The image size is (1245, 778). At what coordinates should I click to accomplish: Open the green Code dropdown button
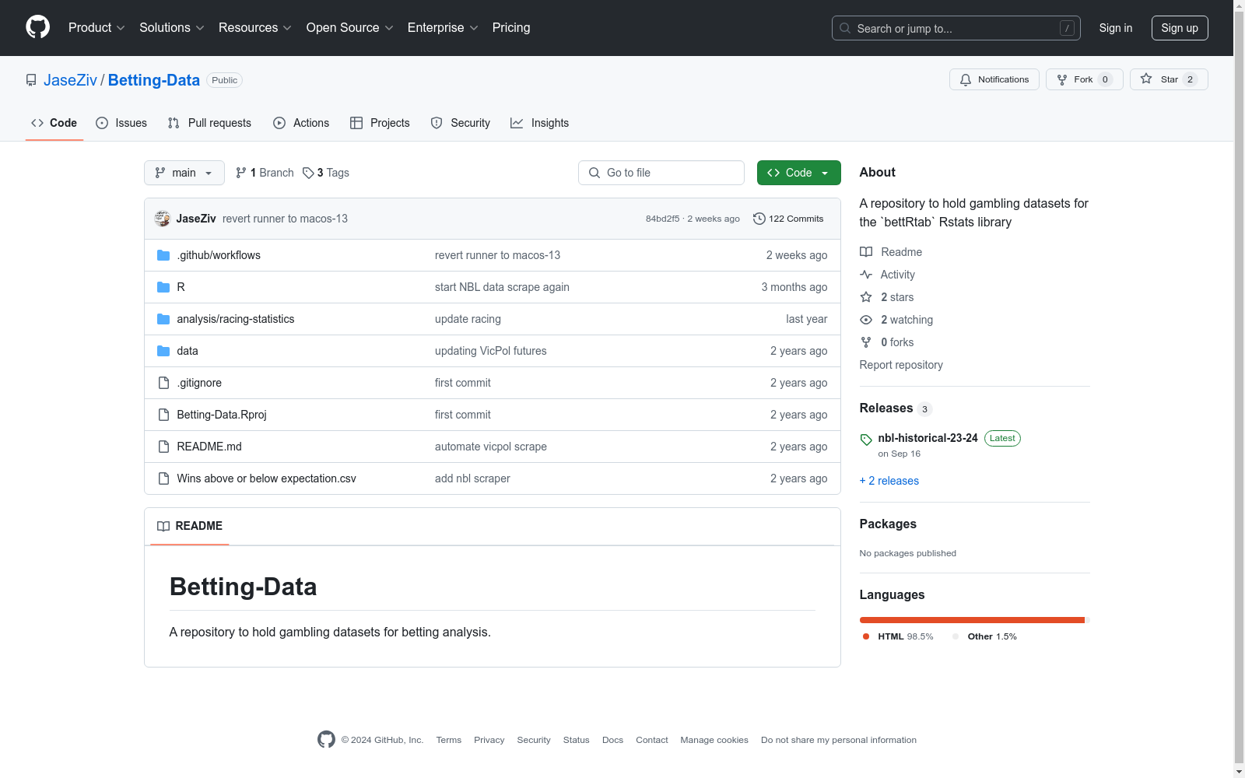[798, 173]
